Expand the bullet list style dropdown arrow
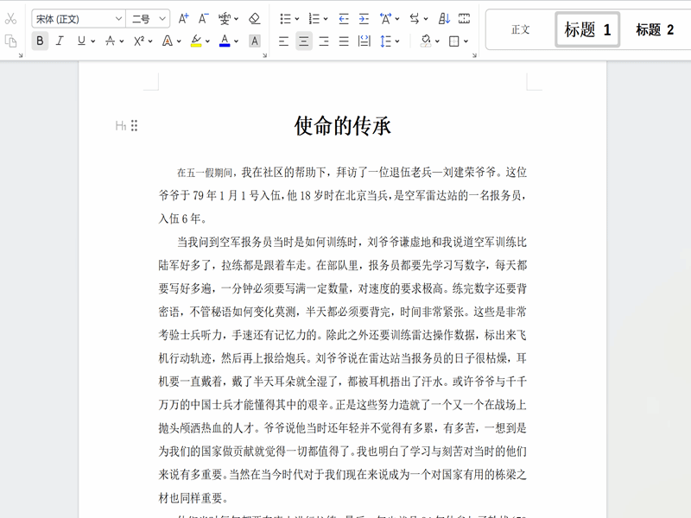The height and width of the screenshot is (518, 691). 297,19
